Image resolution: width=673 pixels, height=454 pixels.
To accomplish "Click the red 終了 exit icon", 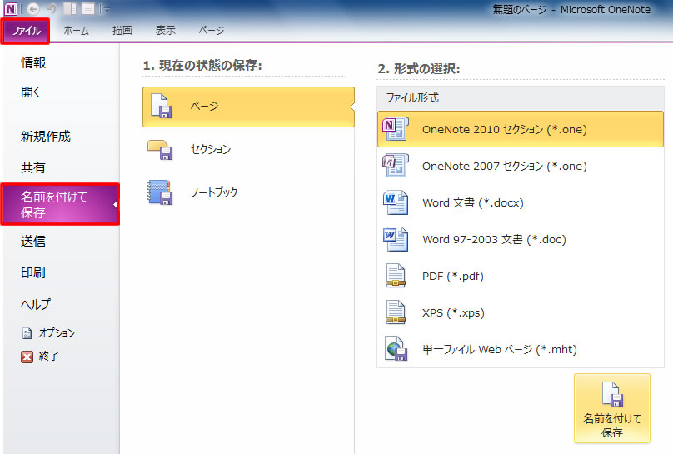I will (x=27, y=357).
